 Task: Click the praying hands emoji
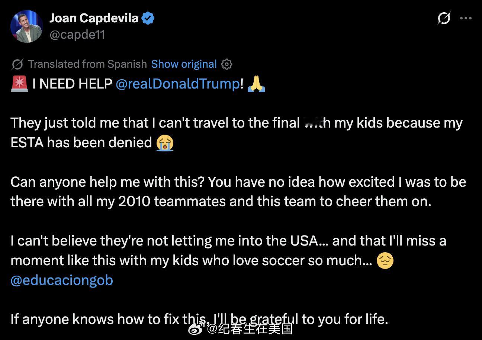click(x=256, y=84)
